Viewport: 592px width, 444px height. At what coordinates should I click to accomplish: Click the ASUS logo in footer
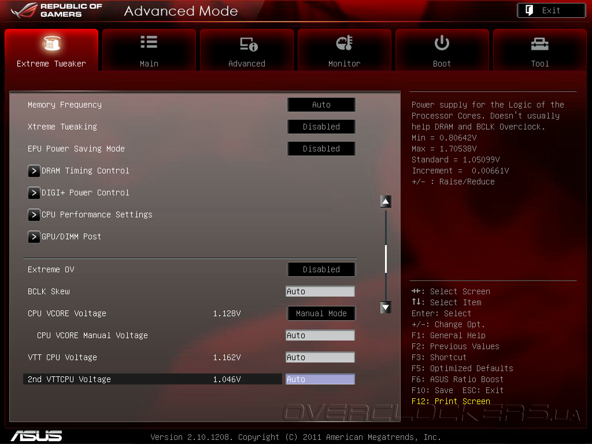tap(36, 436)
